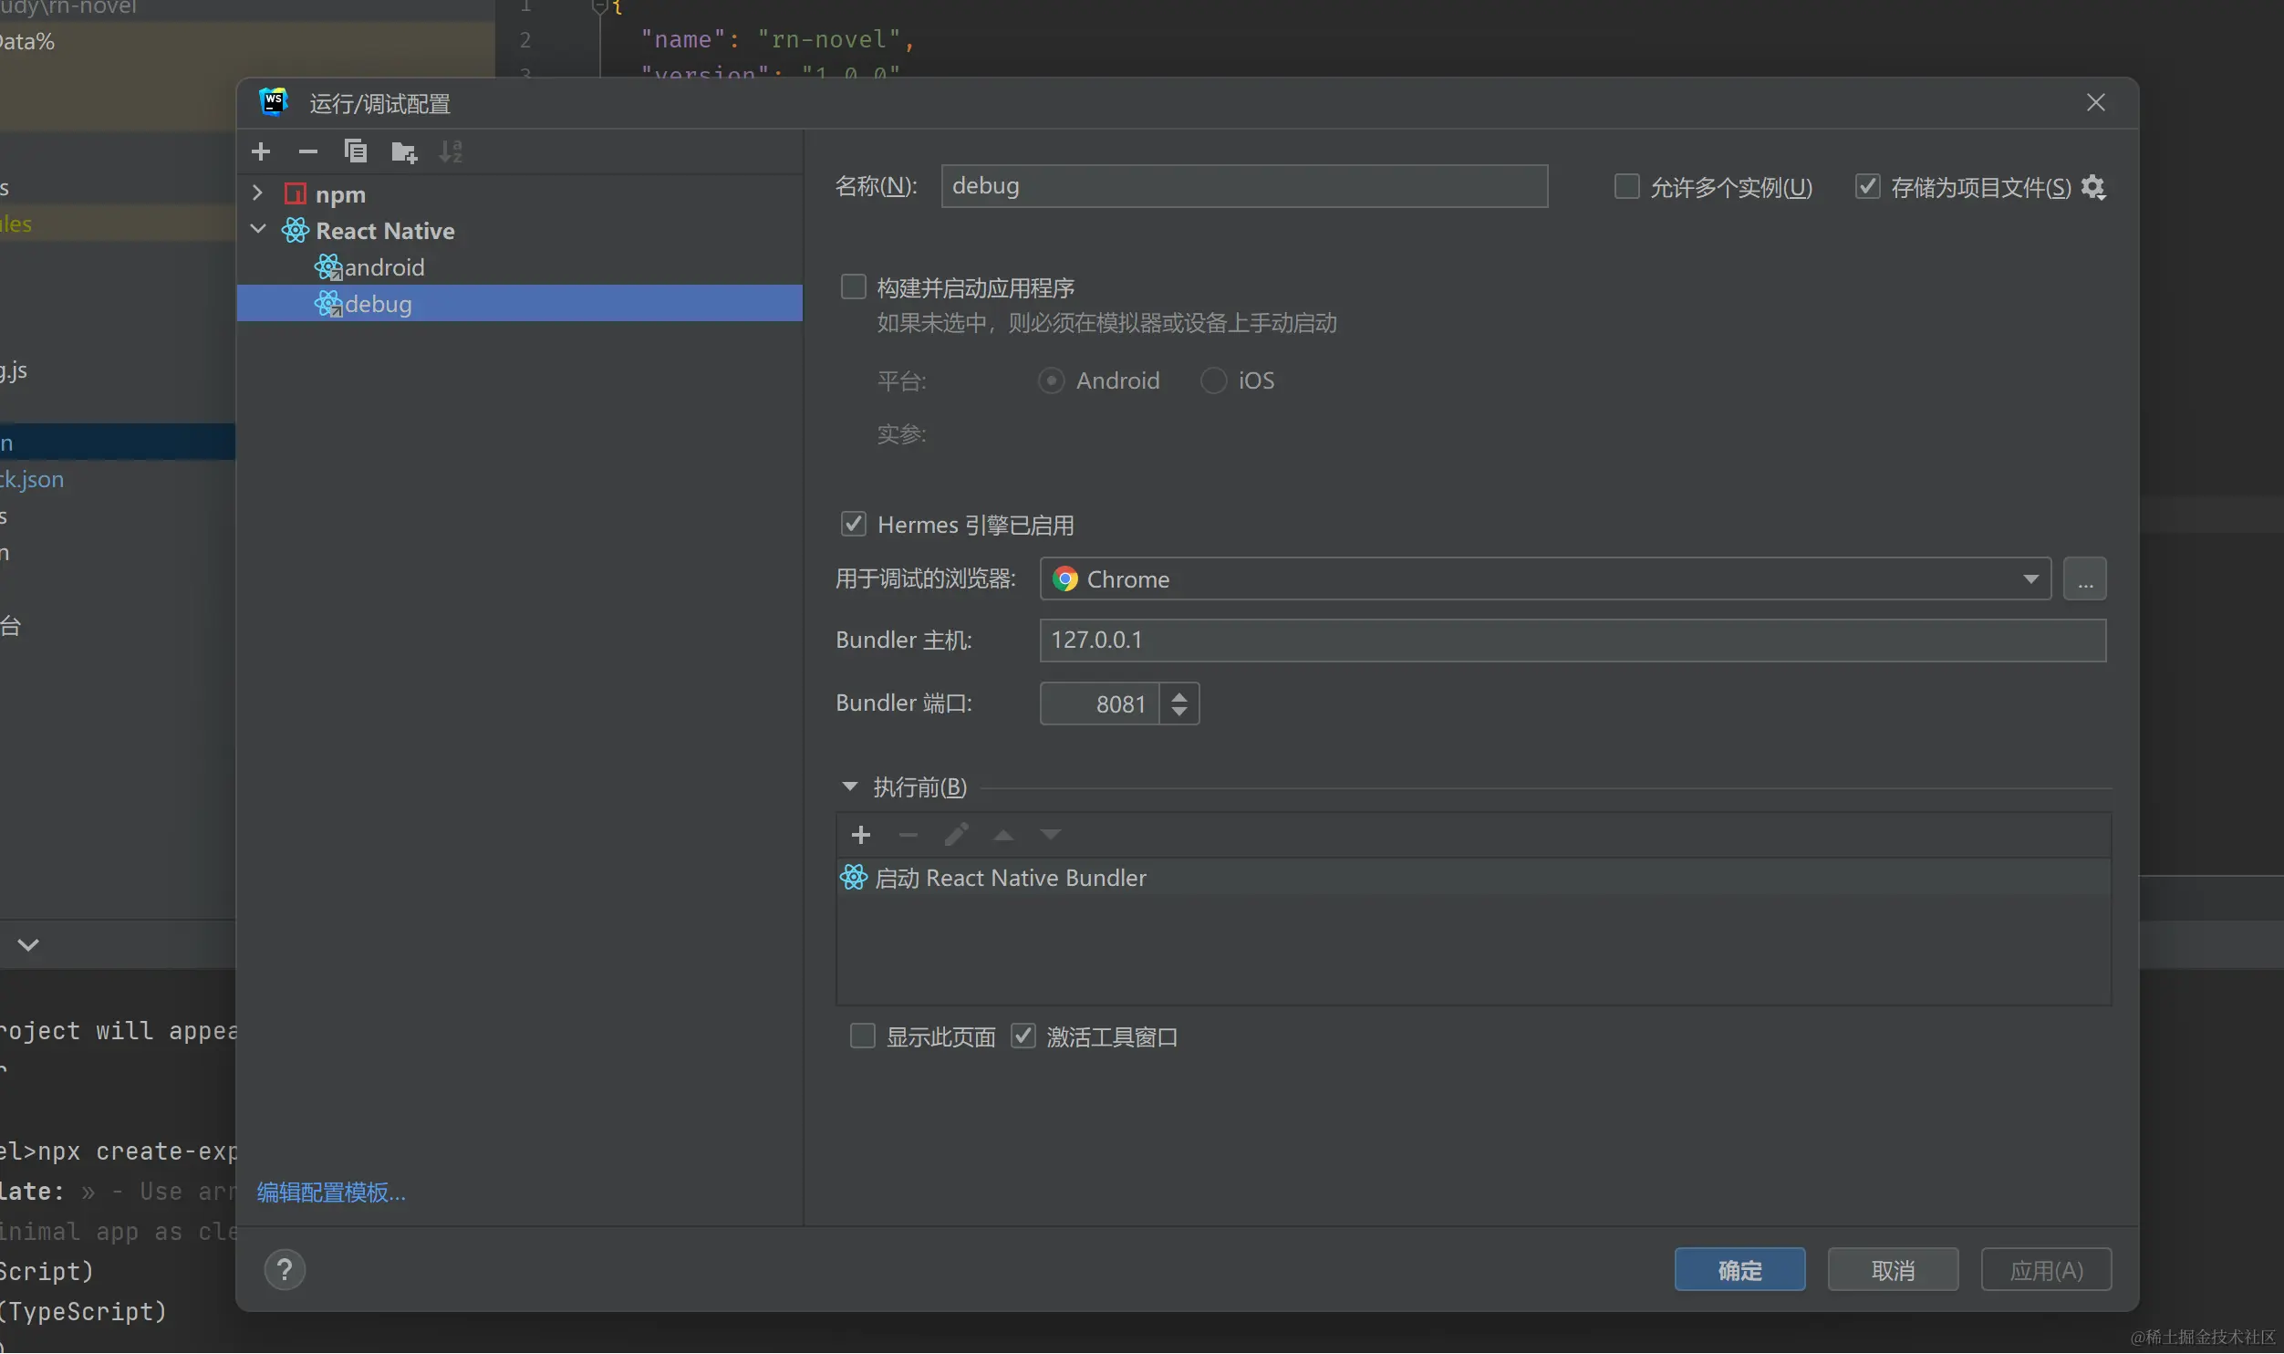Collapse the terminal panel chevron behind dialog
Screen dimensions: 2284x1354
pos(28,944)
